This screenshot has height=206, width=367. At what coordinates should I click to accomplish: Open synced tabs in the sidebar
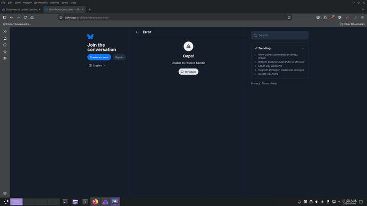pos(5,38)
